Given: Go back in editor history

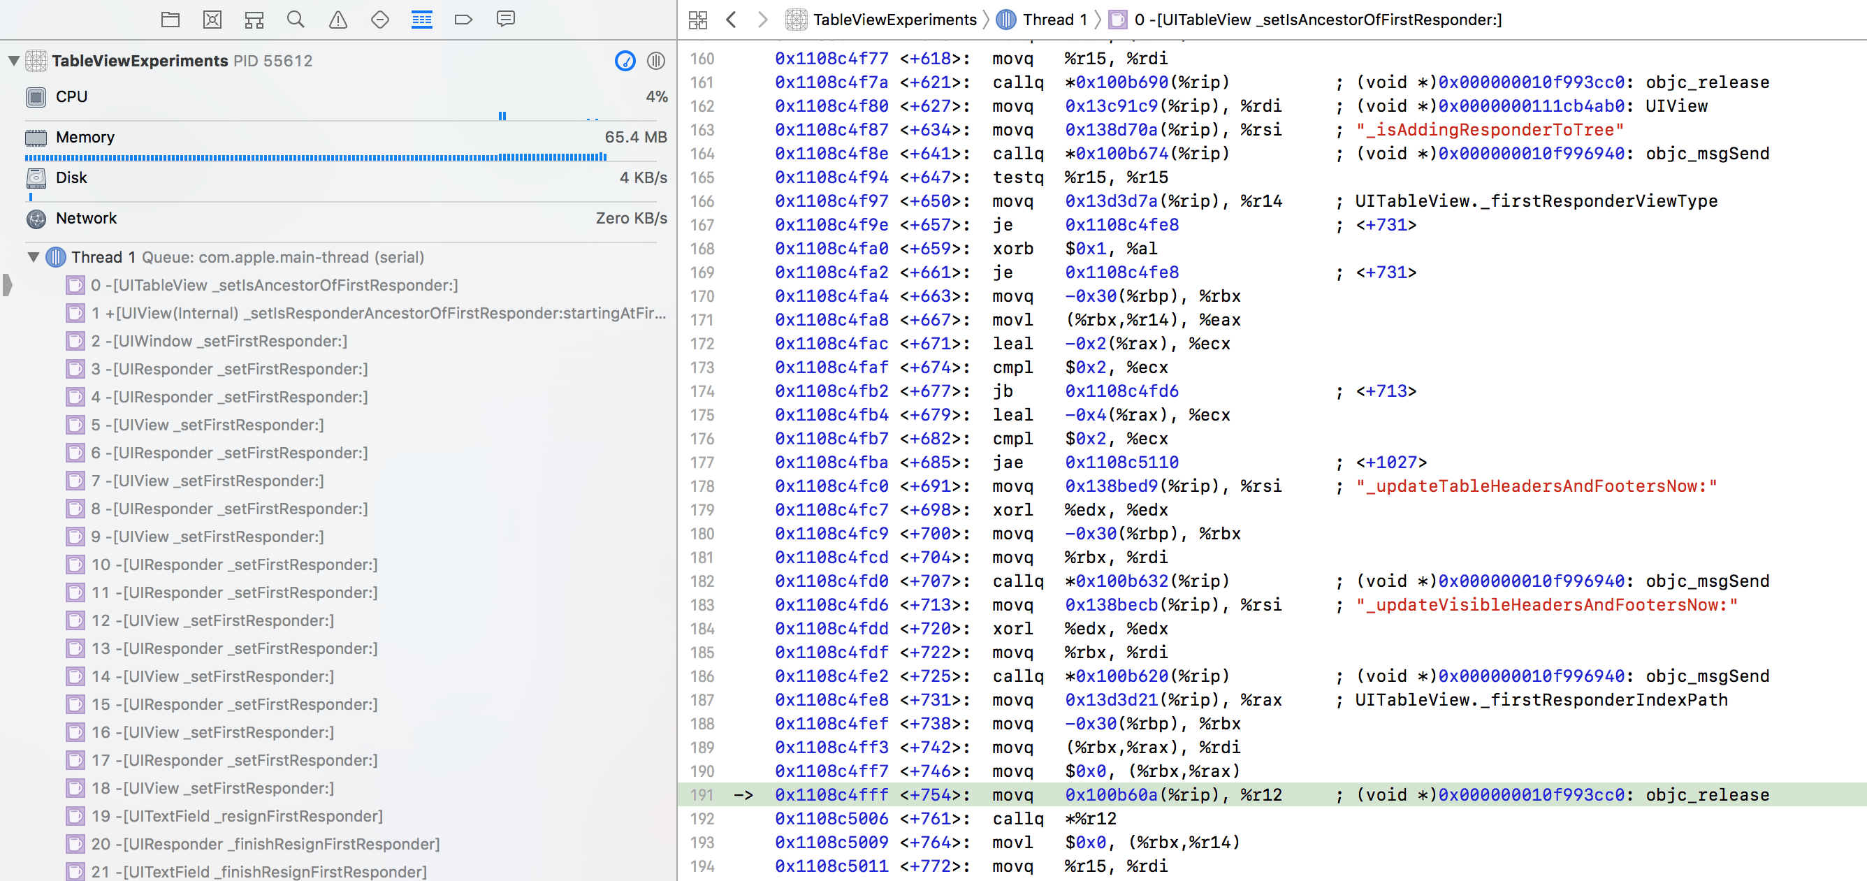Looking at the screenshot, I should [x=732, y=20].
